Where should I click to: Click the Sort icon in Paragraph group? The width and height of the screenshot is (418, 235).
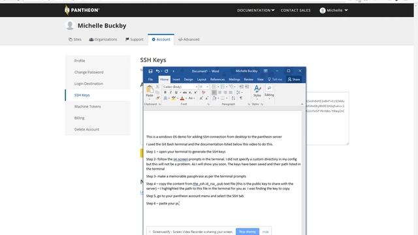point(234,98)
